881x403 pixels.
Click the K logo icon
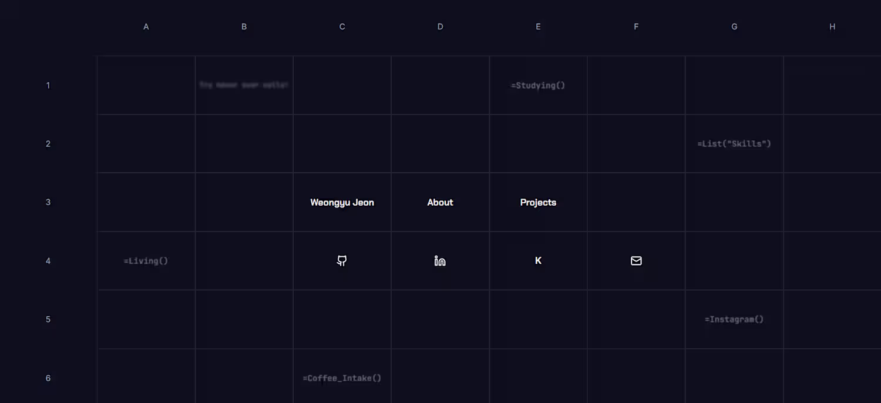(538, 261)
